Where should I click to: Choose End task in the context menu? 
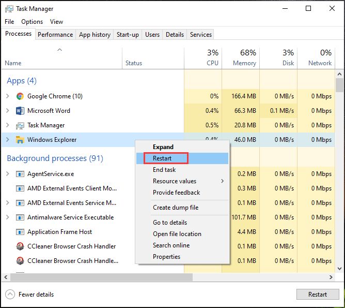tap(182, 170)
